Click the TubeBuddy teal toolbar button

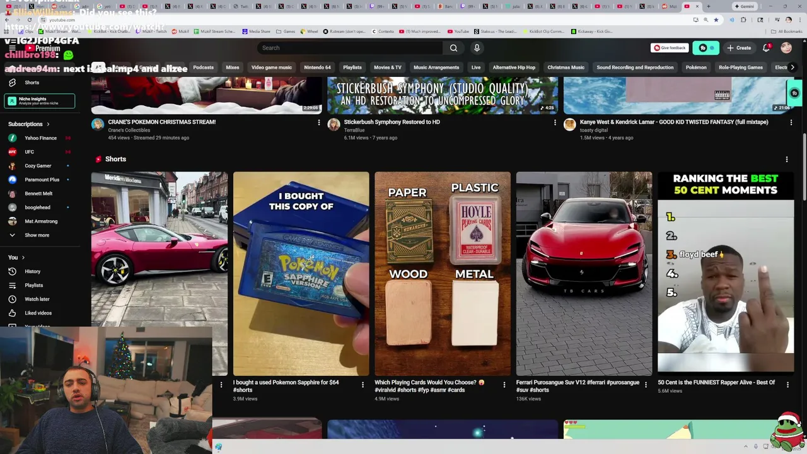point(705,48)
